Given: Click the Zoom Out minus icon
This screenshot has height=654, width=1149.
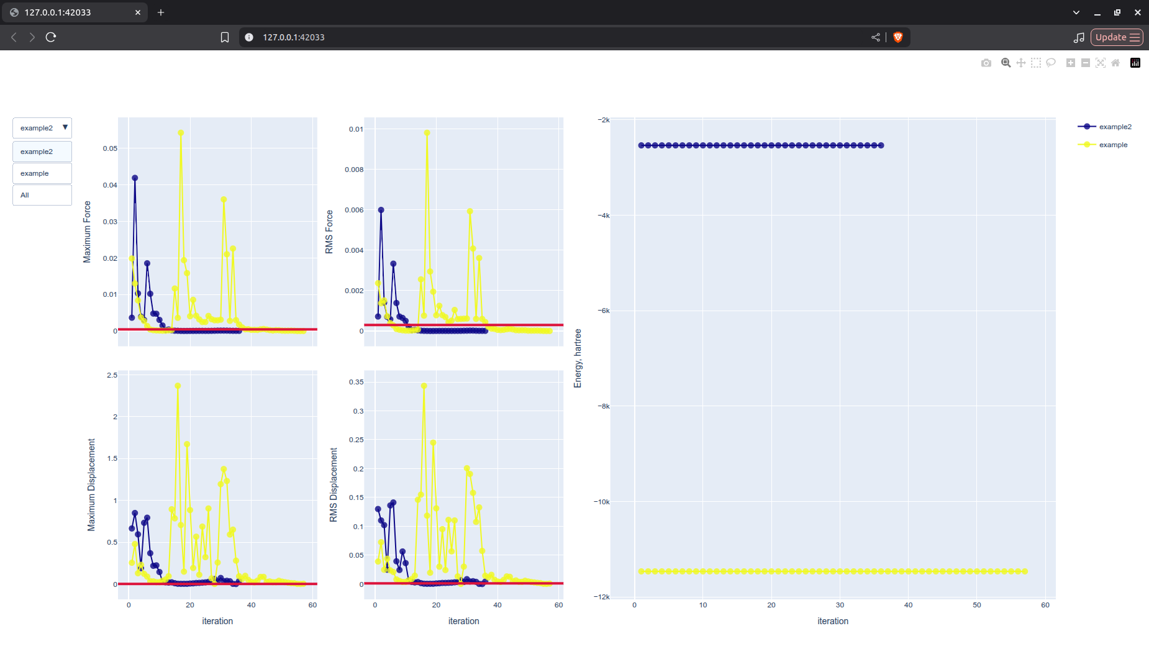Looking at the screenshot, I should point(1085,63).
